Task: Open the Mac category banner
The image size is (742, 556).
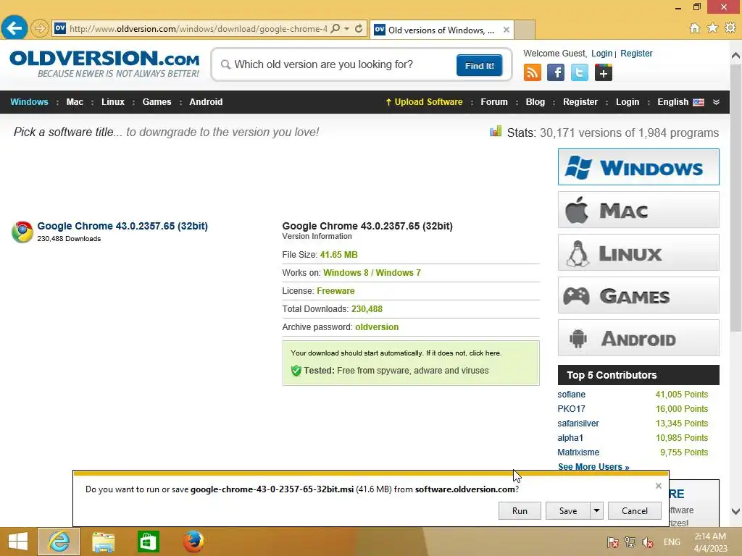Action: click(638, 209)
